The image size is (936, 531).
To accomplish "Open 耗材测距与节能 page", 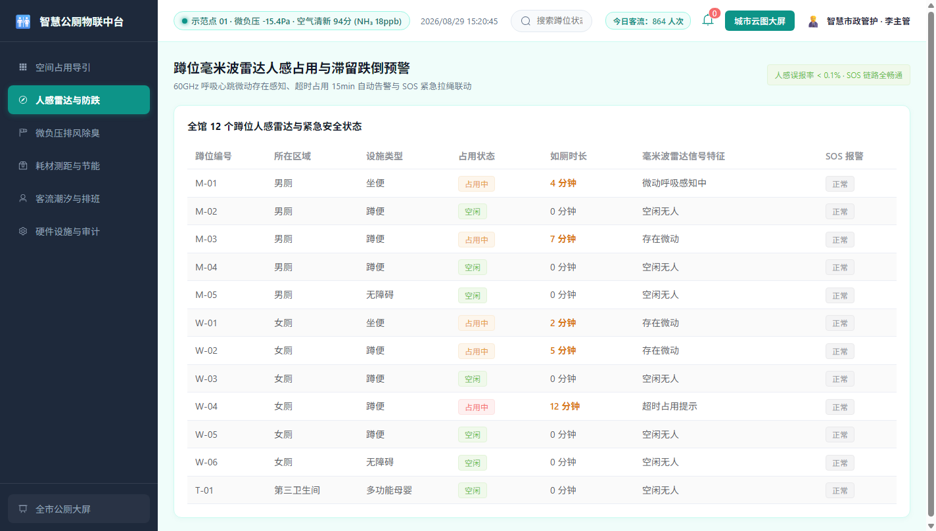I will coord(79,165).
